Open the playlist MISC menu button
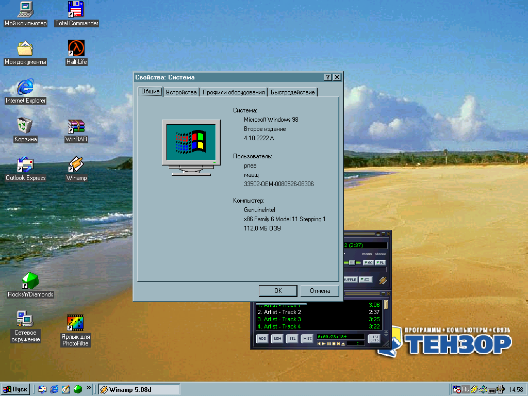 click(307, 338)
